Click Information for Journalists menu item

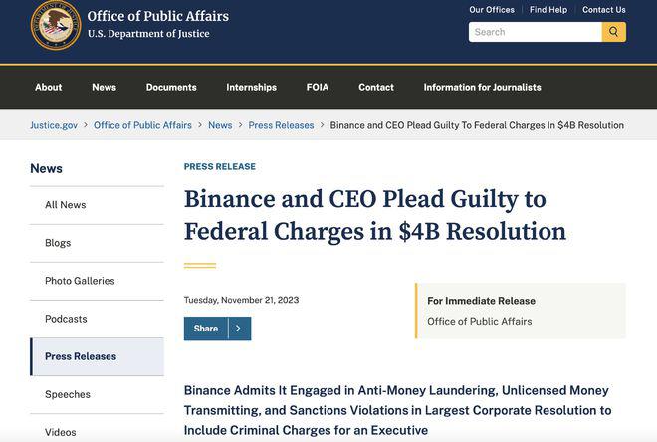click(483, 87)
